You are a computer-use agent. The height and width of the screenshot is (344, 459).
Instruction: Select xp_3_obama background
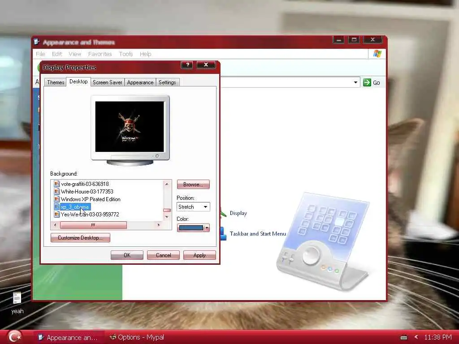click(75, 207)
